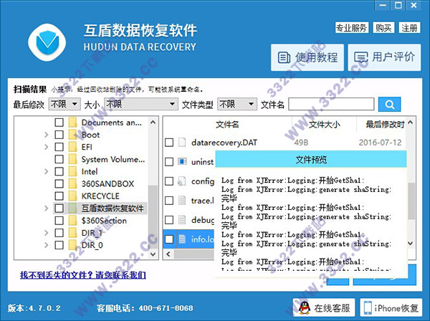Expand the EFI folder tree node
The width and height of the screenshot is (430, 321).
click(46, 147)
